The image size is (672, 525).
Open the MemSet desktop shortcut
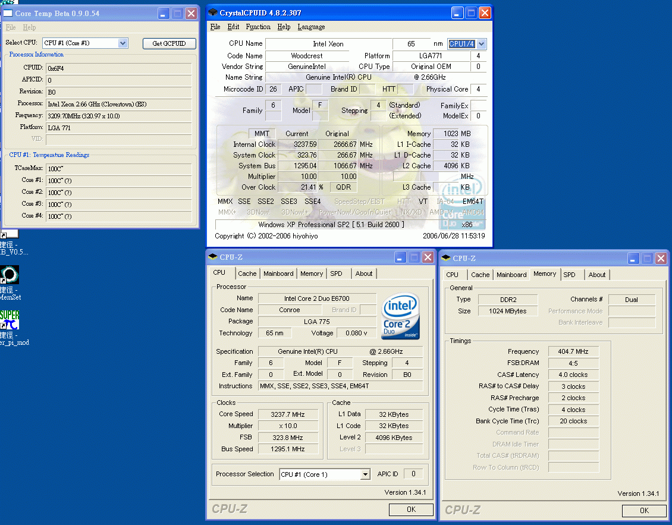10,275
